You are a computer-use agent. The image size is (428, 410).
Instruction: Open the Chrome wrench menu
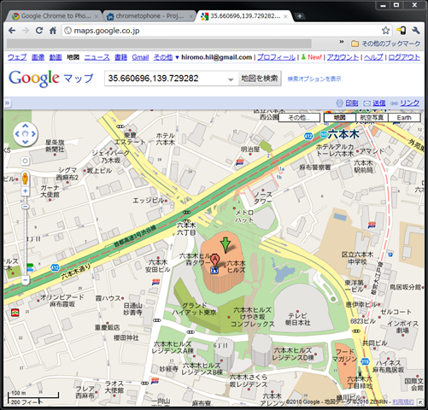[x=415, y=31]
